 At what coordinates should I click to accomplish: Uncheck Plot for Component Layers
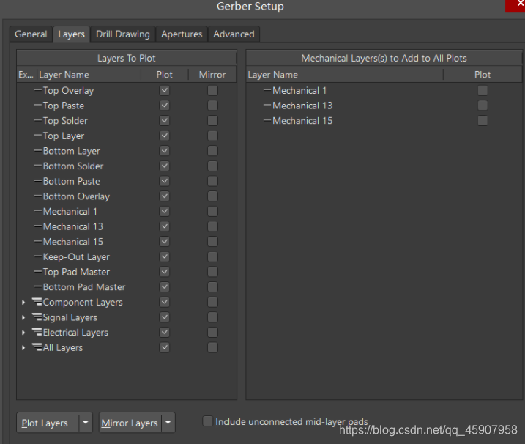tap(165, 302)
